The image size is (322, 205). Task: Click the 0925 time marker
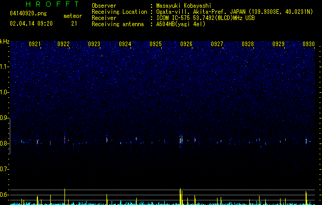point(156,44)
